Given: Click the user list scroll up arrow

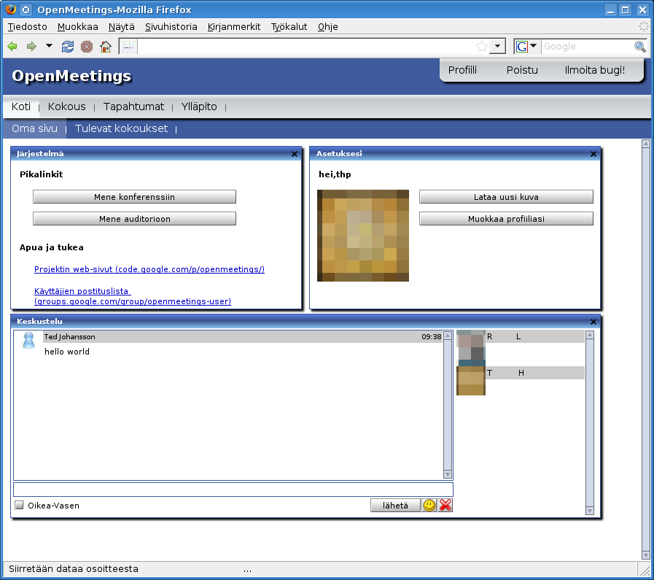Looking at the screenshot, I should [590, 335].
